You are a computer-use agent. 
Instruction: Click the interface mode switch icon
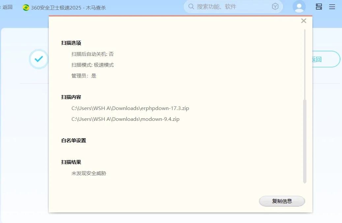[319, 6]
